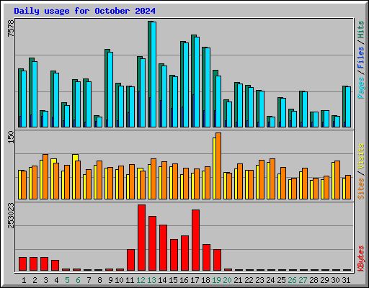Click the tallest hits bar on day 13

[149, 74]
